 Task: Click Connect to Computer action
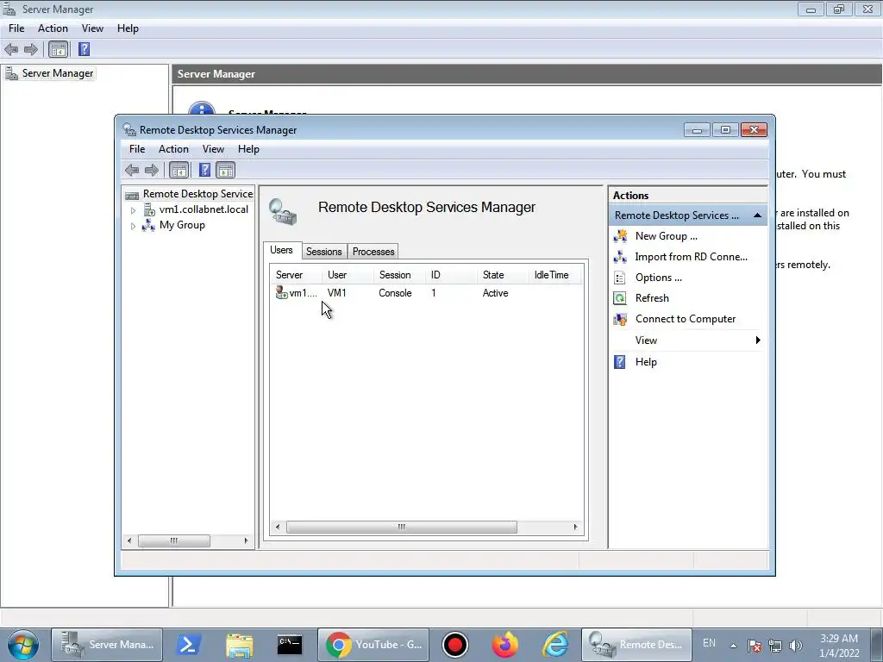(x=686, y=319)
